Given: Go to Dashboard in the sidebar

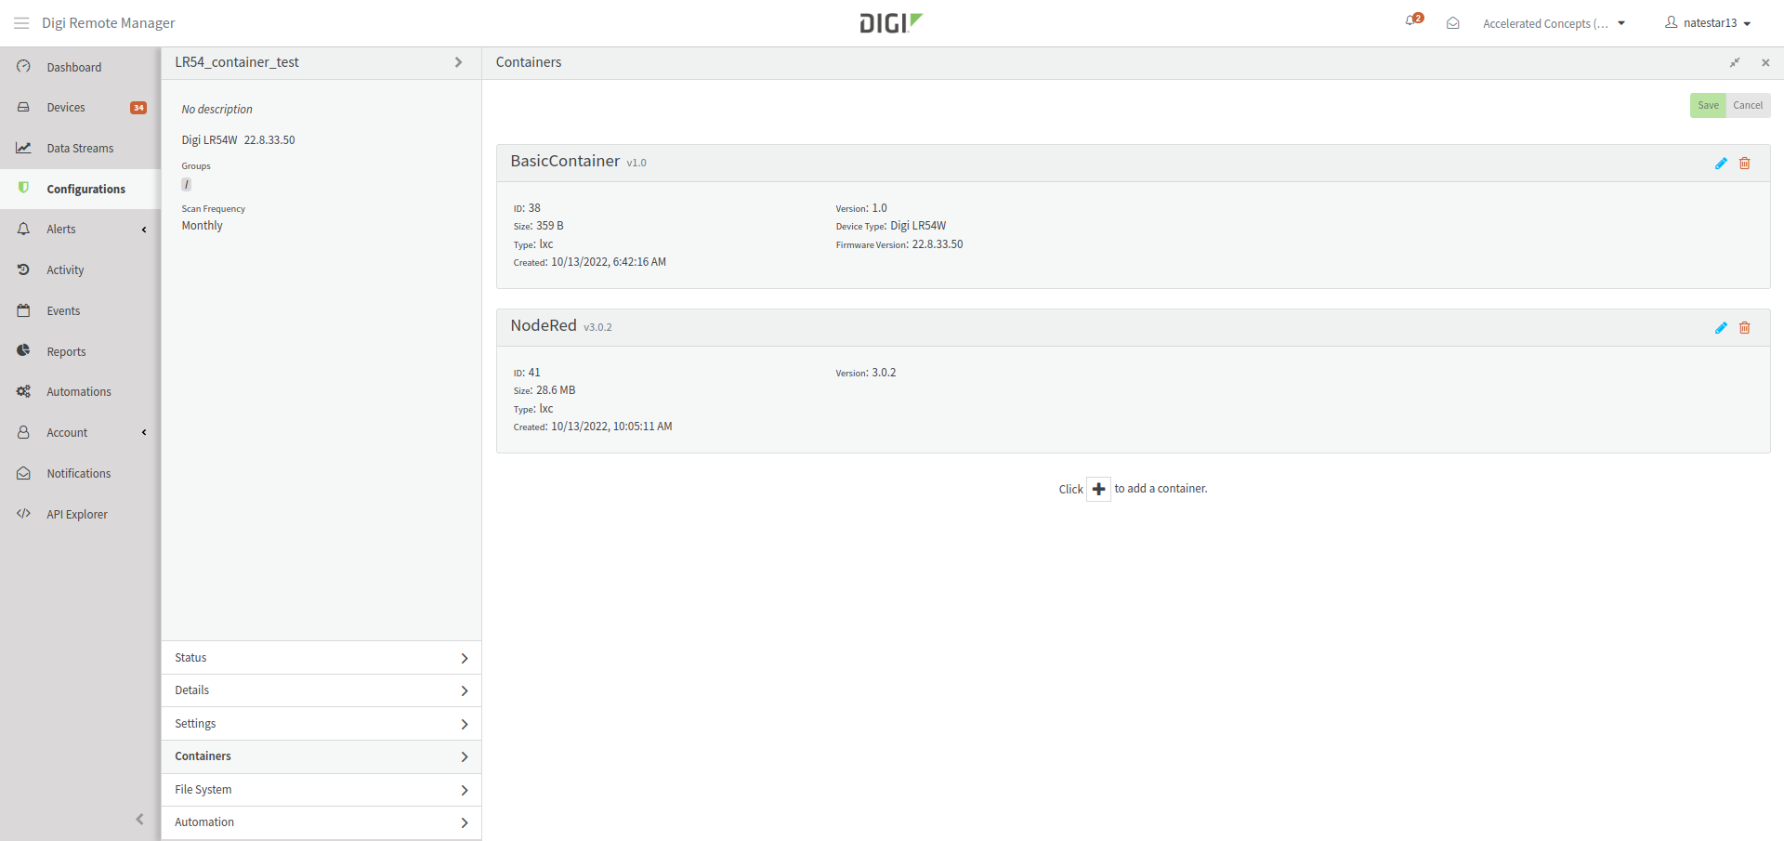Looking at the screenshot, I should point(80,67).
